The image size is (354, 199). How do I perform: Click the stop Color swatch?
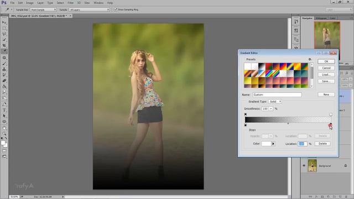coord(266,144)
